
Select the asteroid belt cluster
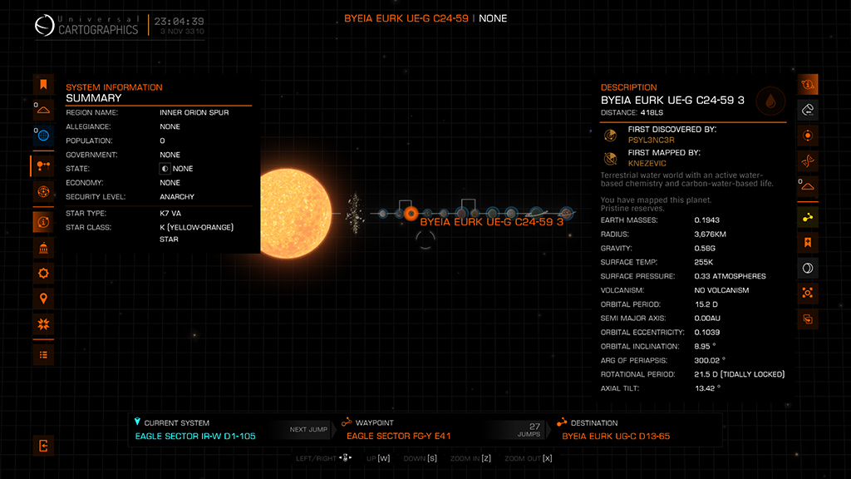click(x=355, y=214)
